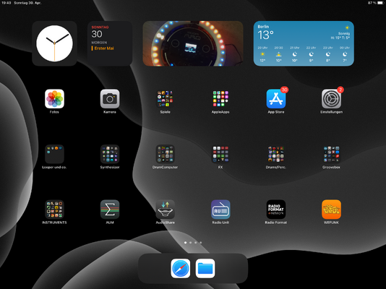Open the AudioShare app
The width and height of the screenshot is (386, 289).
pyautogui.click(x=166, y=210)
